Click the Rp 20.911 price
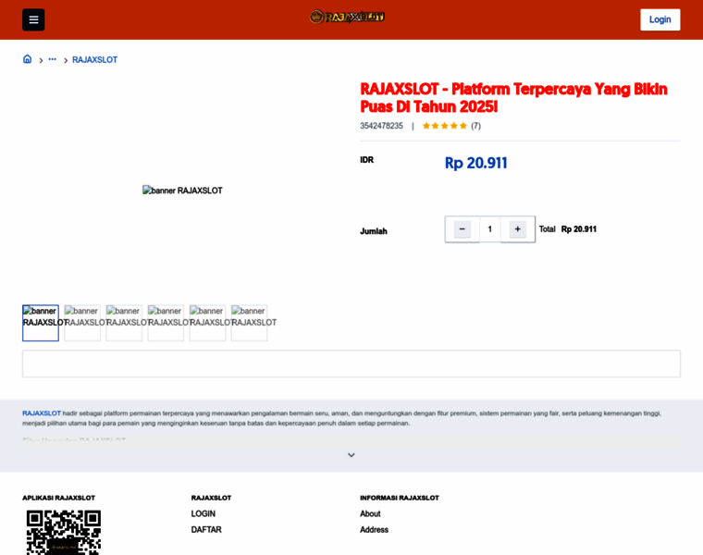Screen dimensions: 703x555 475,163
